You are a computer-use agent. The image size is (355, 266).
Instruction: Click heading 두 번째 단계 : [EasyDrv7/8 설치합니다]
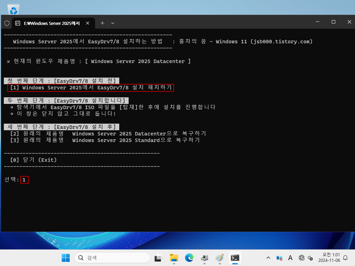(x=66, y=100)
